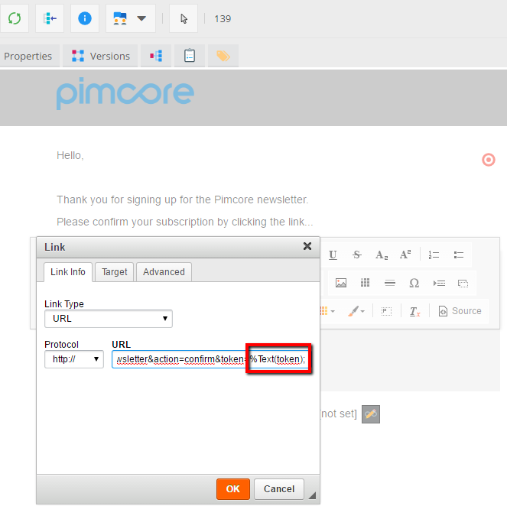Insert an image using the editor toolbar
Screen dimensions: 507x506
pyautogui.click(x=341, y=283)
